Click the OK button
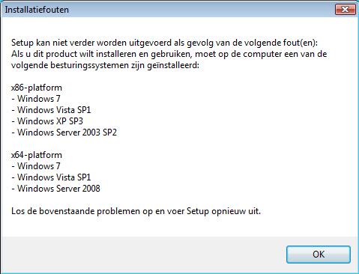This screenshot has height=274, width=359. pyautogui.click(x=319, y=255)
